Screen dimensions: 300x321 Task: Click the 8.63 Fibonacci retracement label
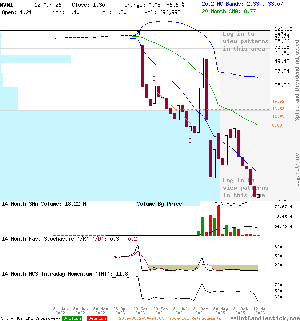point(277,125)
